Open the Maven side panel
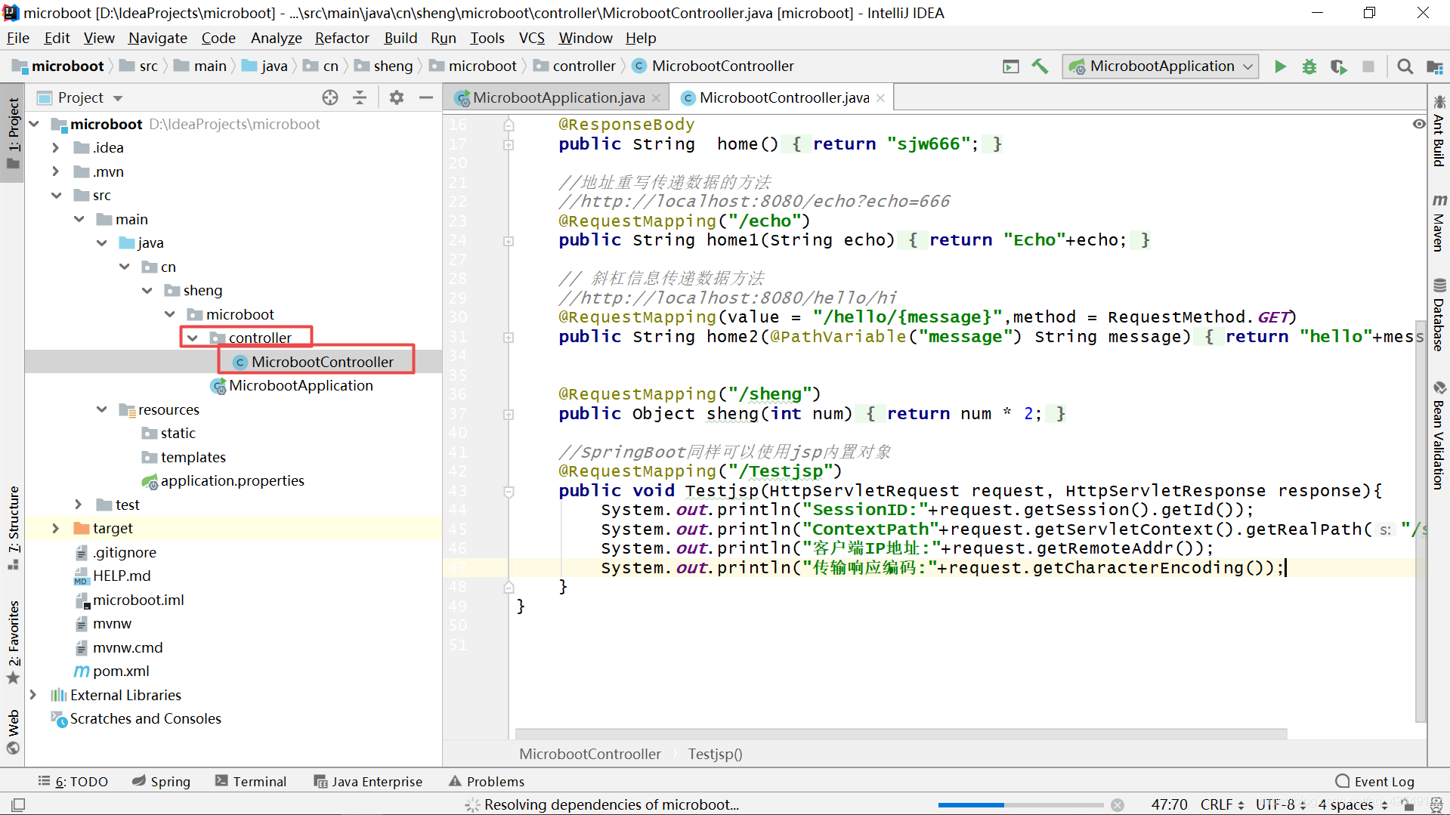 pyautogui.click(x=1439, y=223)
